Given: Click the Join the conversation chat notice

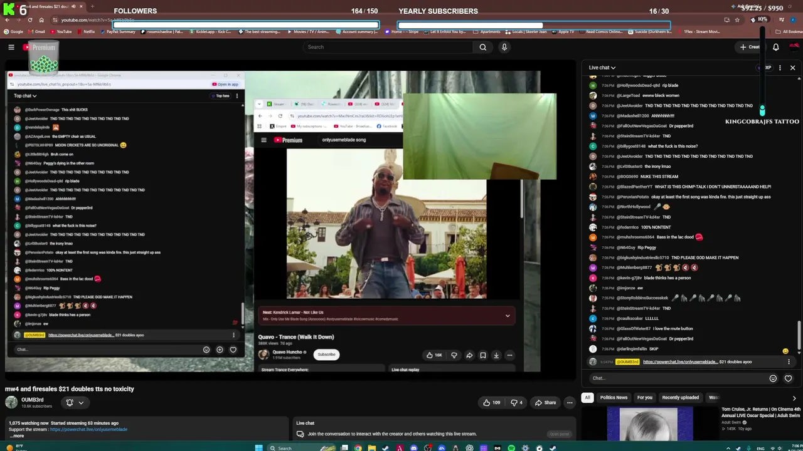Looking at the screenshot, I should click(x=392, y=433).
